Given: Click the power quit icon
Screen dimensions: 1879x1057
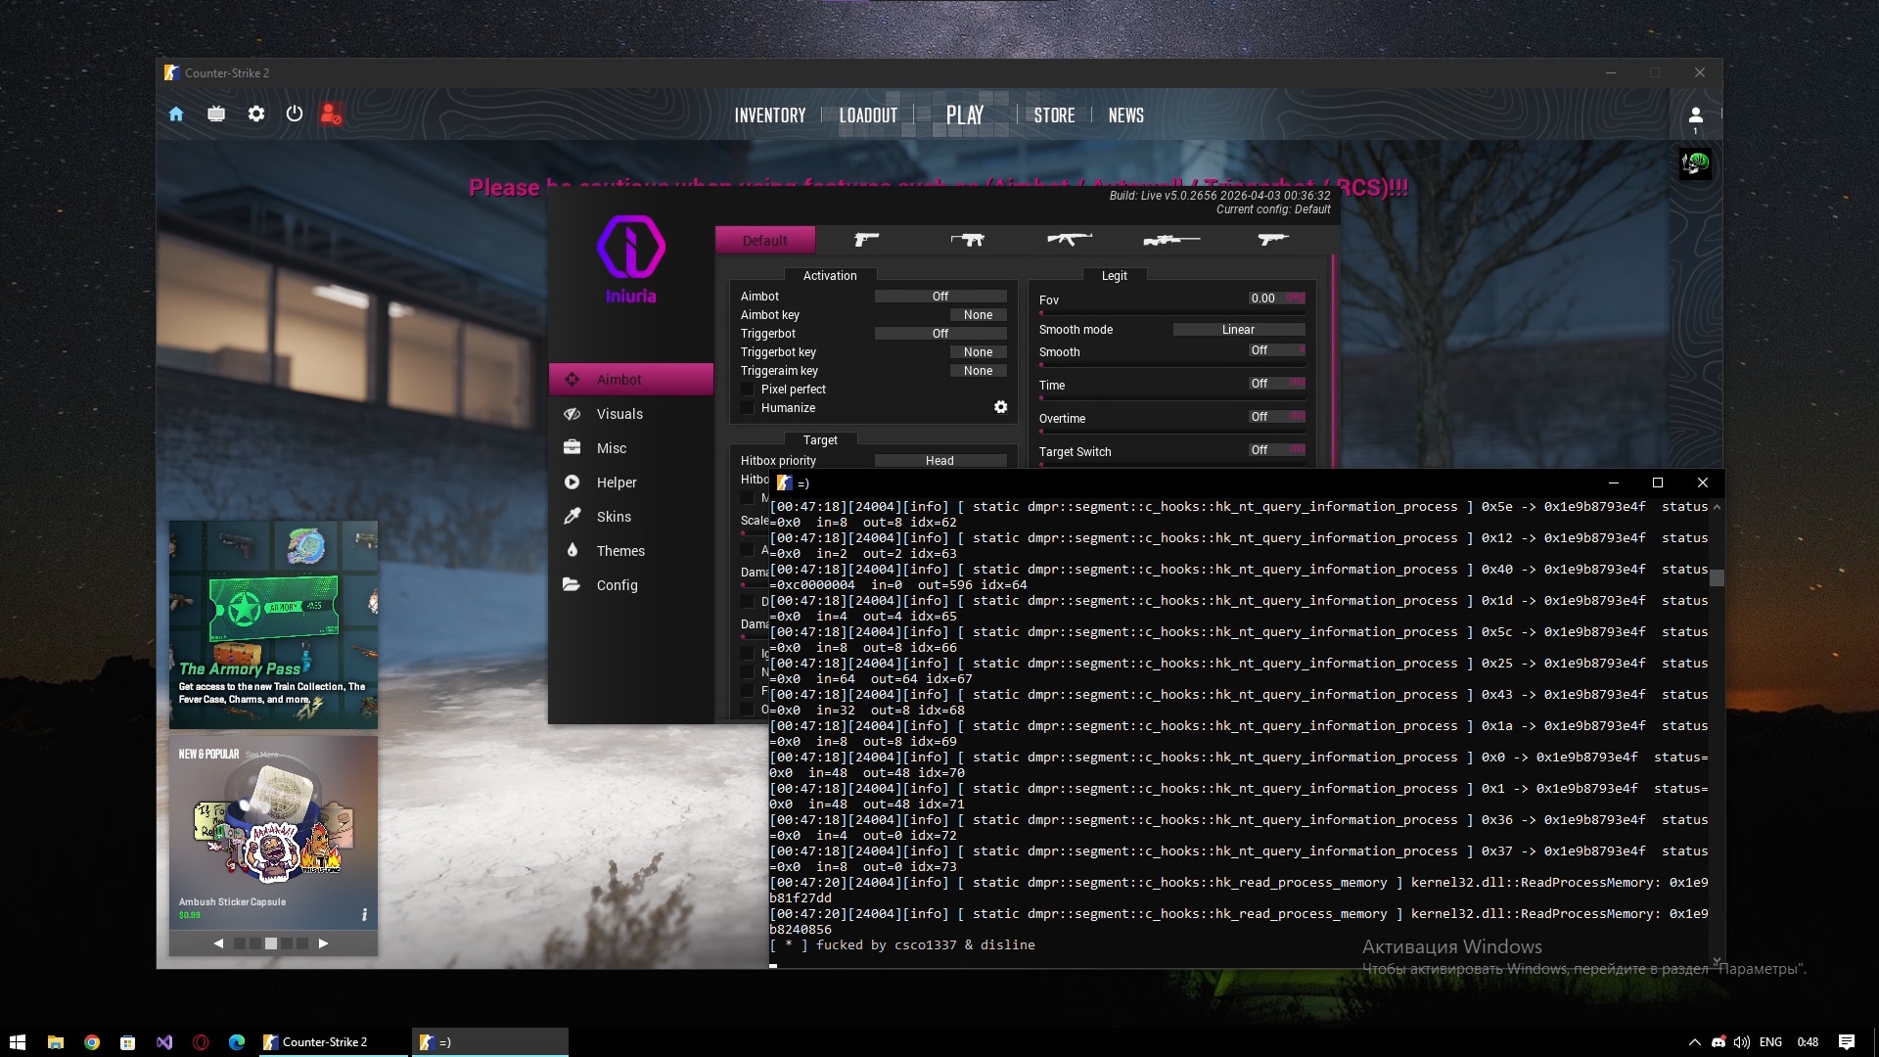Looking at the screenshot, I should pyautogui.click(x=295, y=115).
